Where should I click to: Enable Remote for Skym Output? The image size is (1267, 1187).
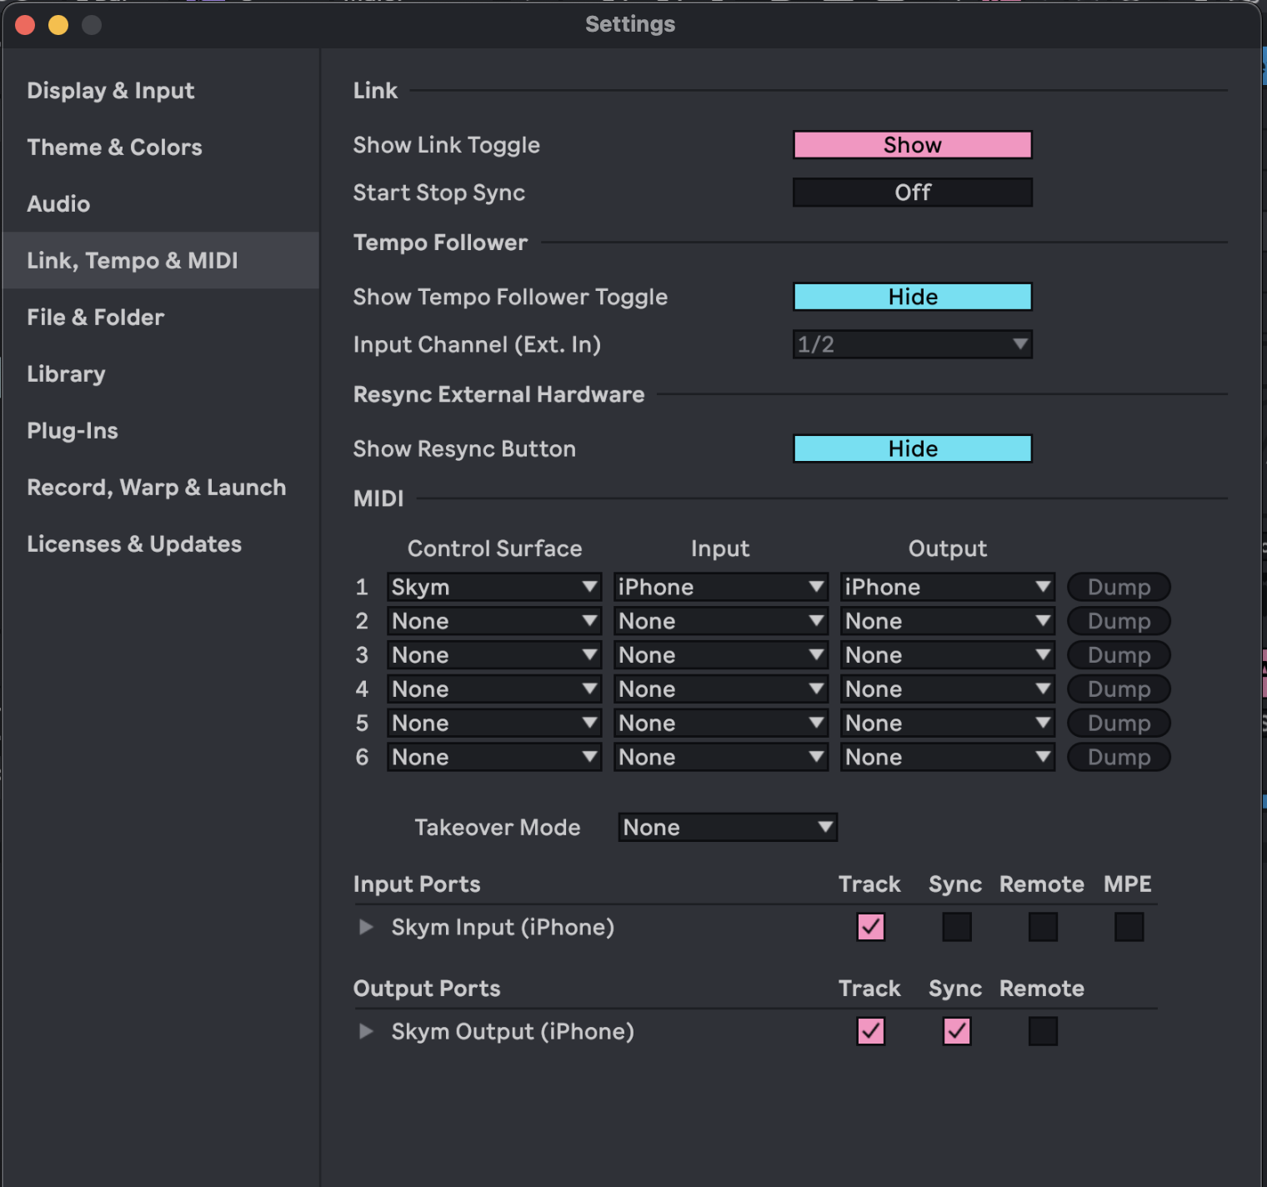coord(1043,1031)
